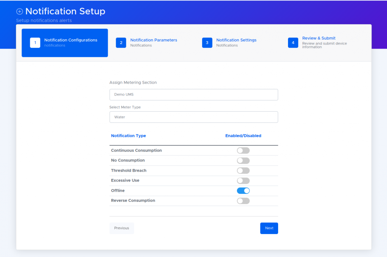The height and width of the screenshot is (257, 387).
Task: Open the Assign Metering Section selector
Action: (x=193, y=94)
